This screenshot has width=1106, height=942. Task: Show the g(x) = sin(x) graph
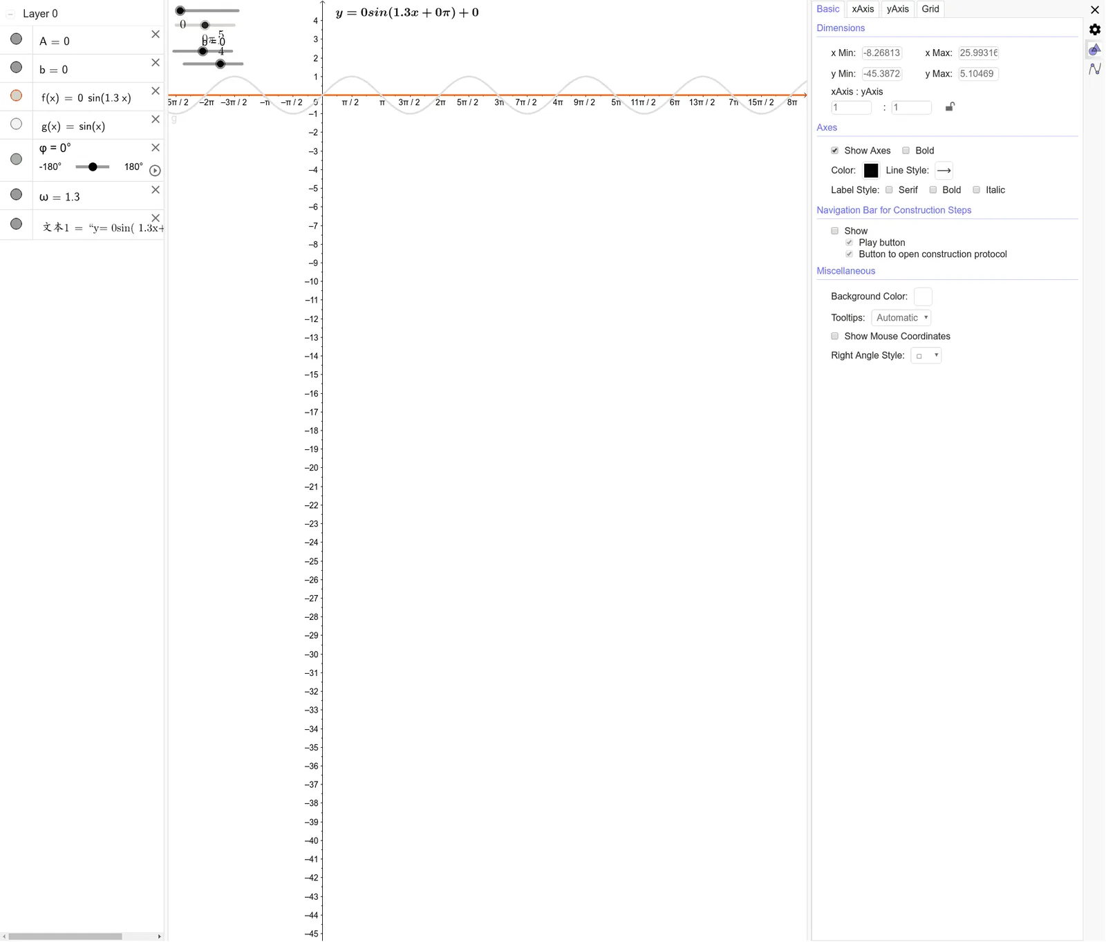(17, 124)
